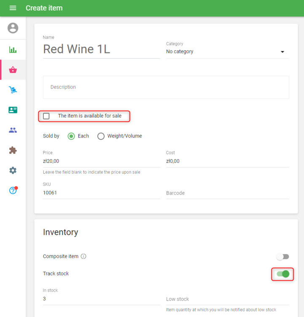The height and width of the screenshot is (317, 304).
Task: Click the Low stock input field
Action: (227, 299)
